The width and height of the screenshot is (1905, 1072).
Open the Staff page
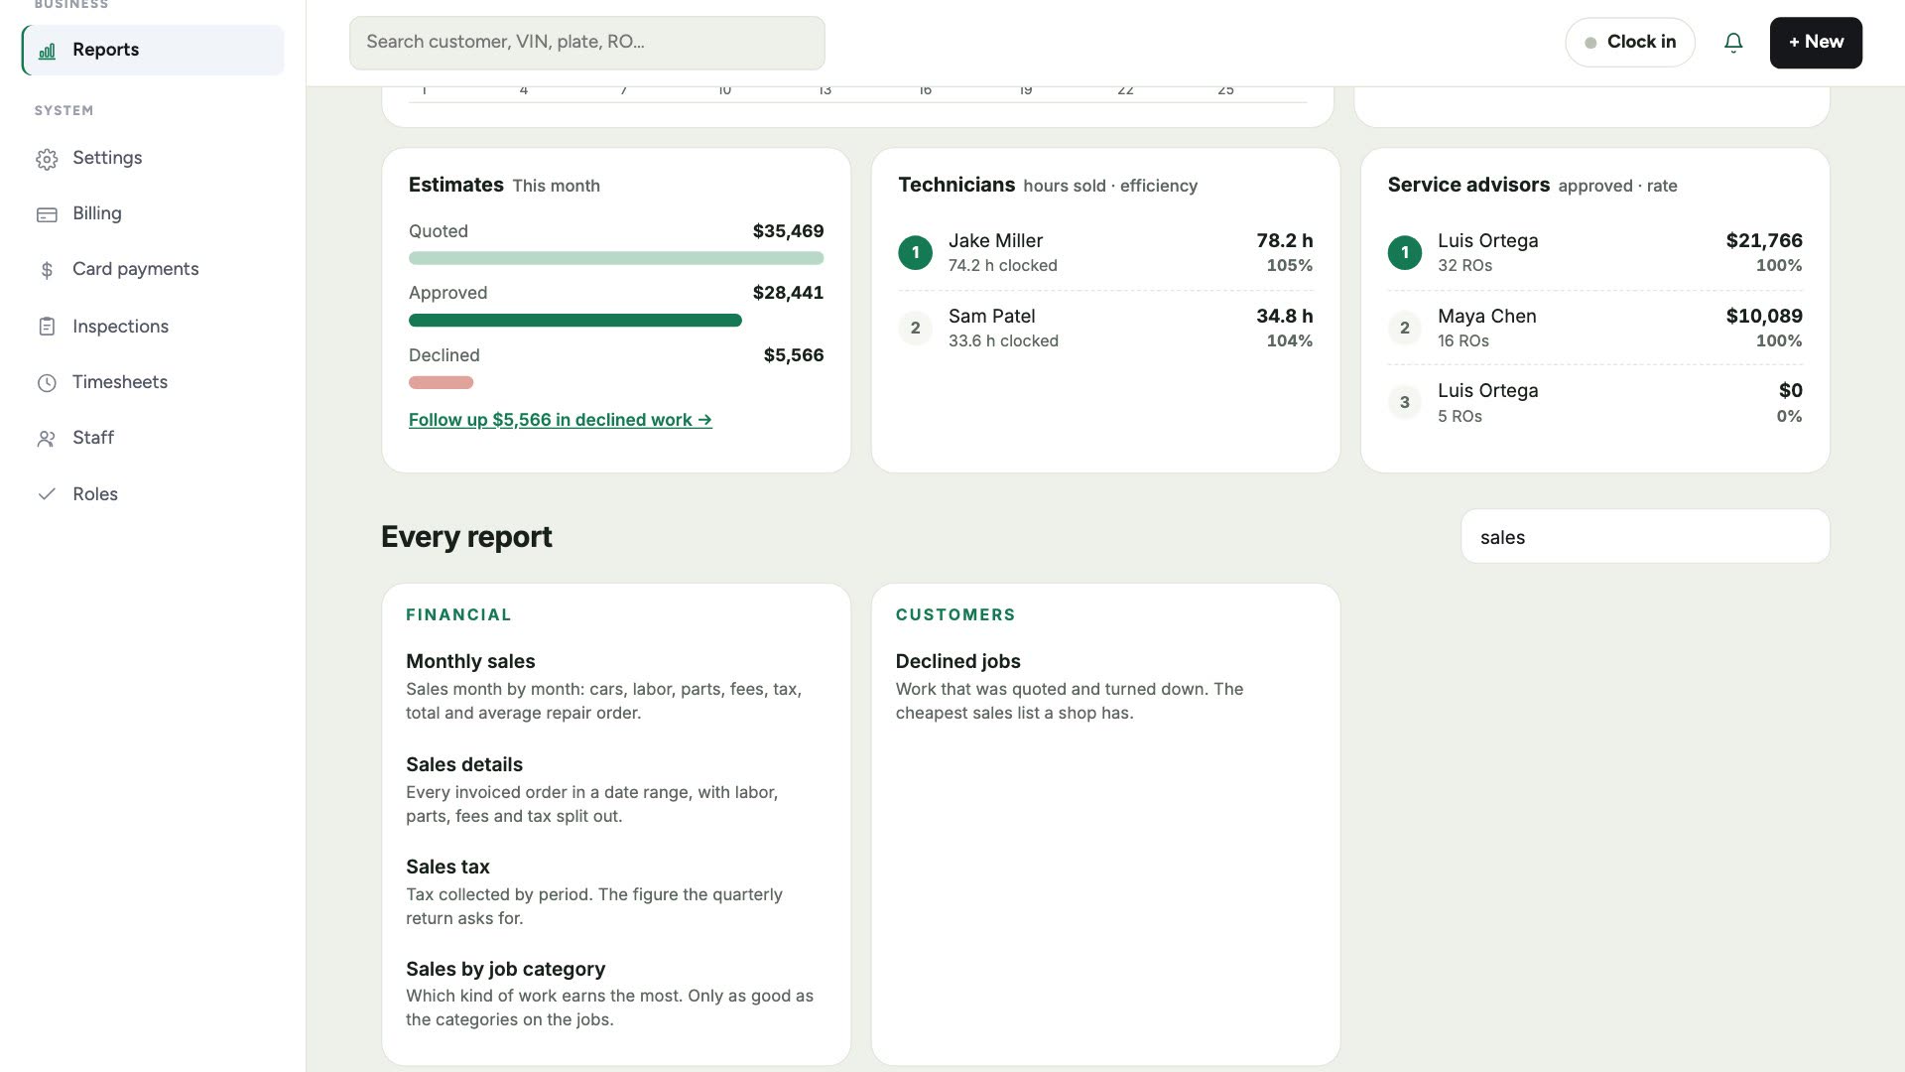[x=153, y=438]
